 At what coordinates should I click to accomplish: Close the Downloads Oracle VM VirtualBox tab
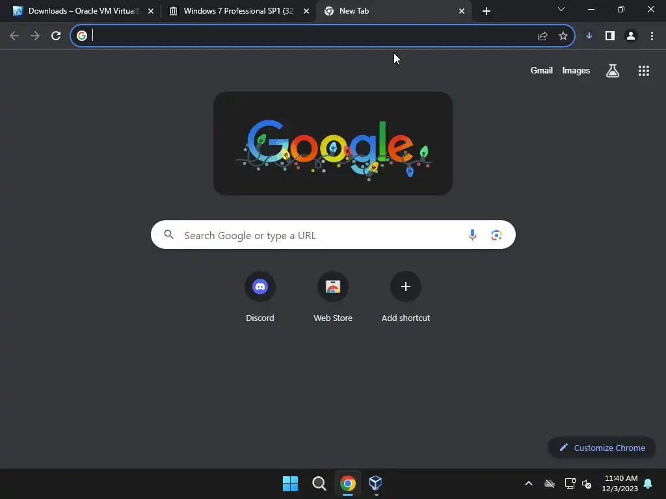(151, 11)
